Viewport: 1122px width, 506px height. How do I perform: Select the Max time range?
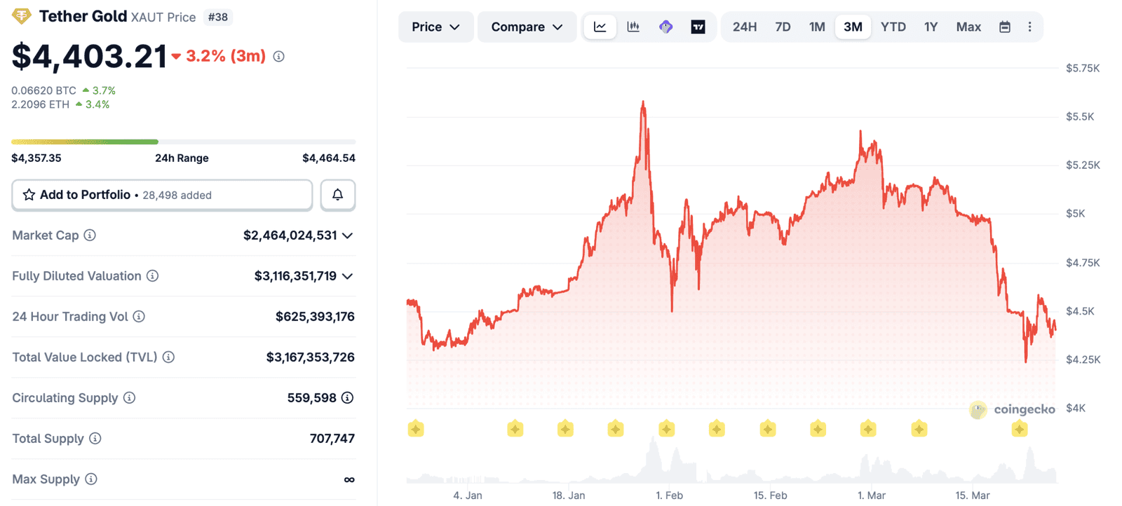pos(968,27)
